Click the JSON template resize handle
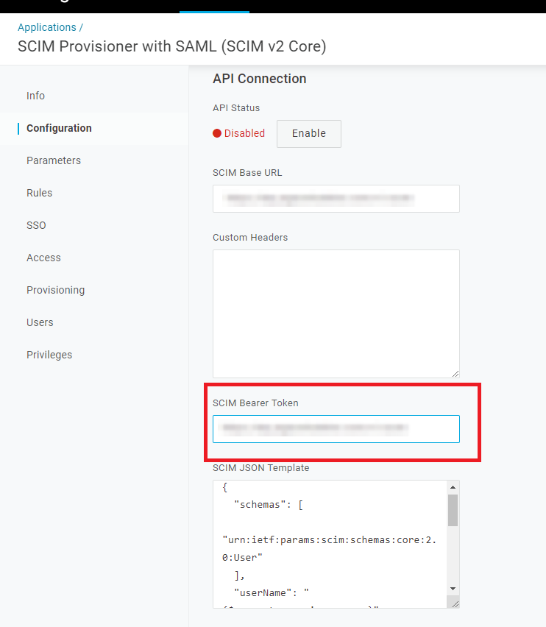The image size is (546, 627). [x=455, y=603]
